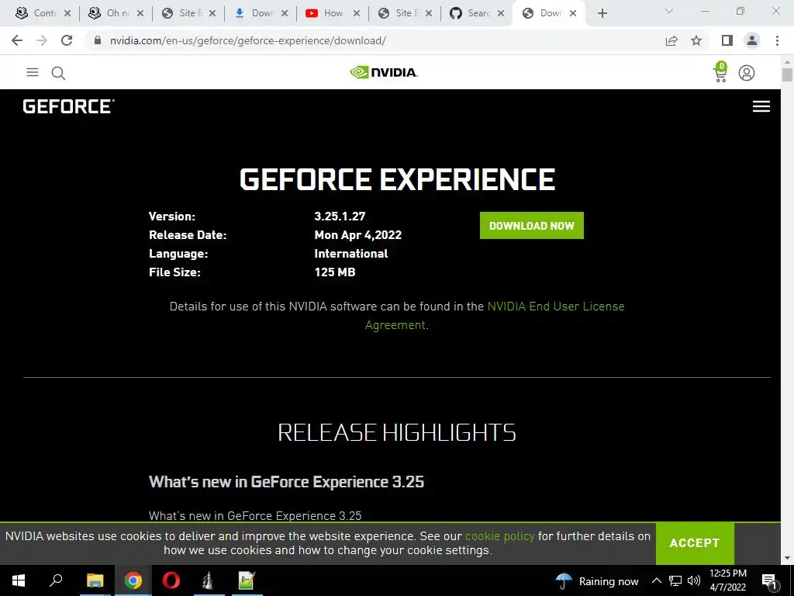Open Chrome three-dot menu

(x=777, y=40)
